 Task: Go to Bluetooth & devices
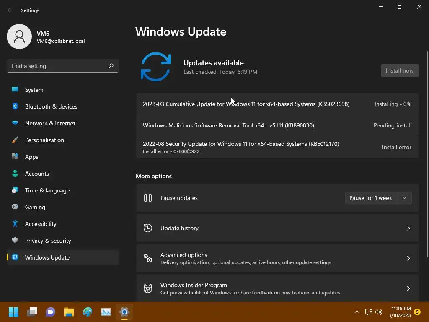pos(63,106)
